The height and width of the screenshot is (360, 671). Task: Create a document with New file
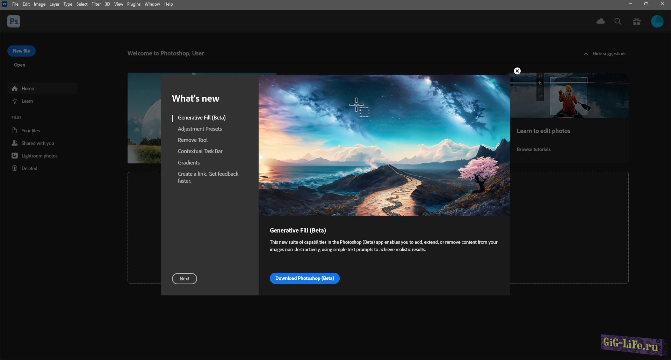click(21, 51)
